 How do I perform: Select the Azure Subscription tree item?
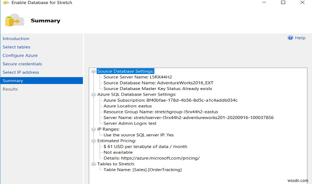coord(170,100)
